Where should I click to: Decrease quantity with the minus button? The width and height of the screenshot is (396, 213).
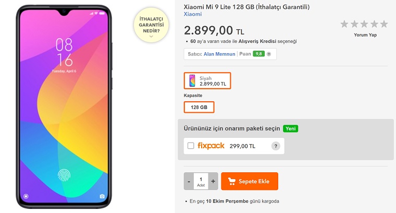pos(189,181)
